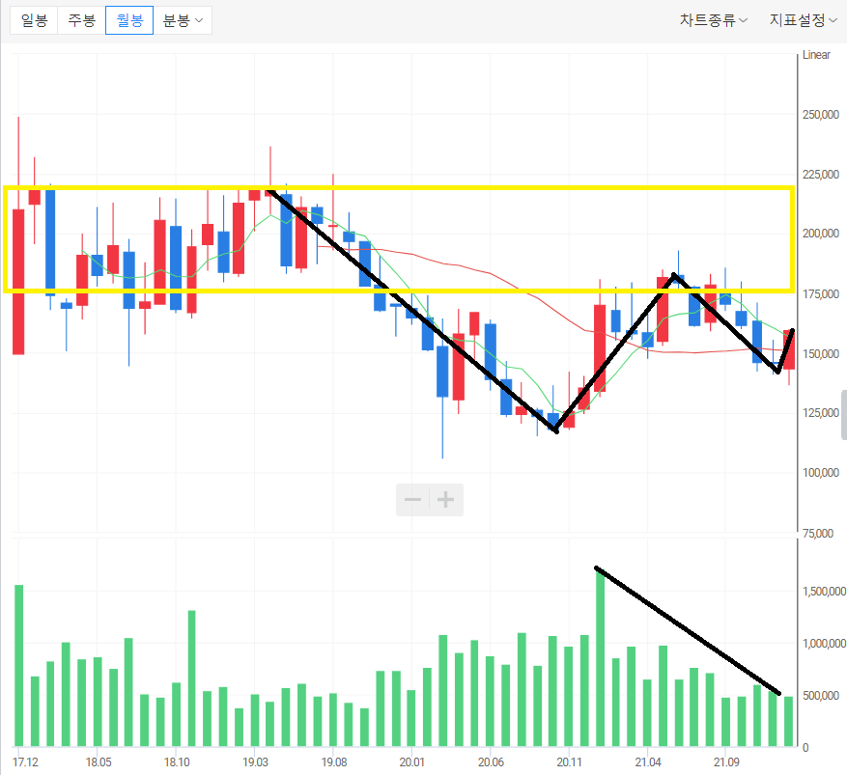Click the scroll handle at the right edge

coord(844,415)
